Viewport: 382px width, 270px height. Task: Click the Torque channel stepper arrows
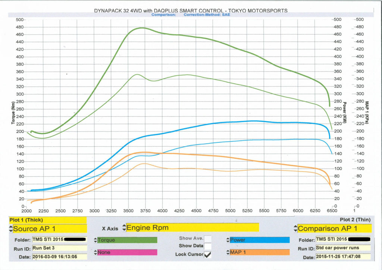coord(95,240)
